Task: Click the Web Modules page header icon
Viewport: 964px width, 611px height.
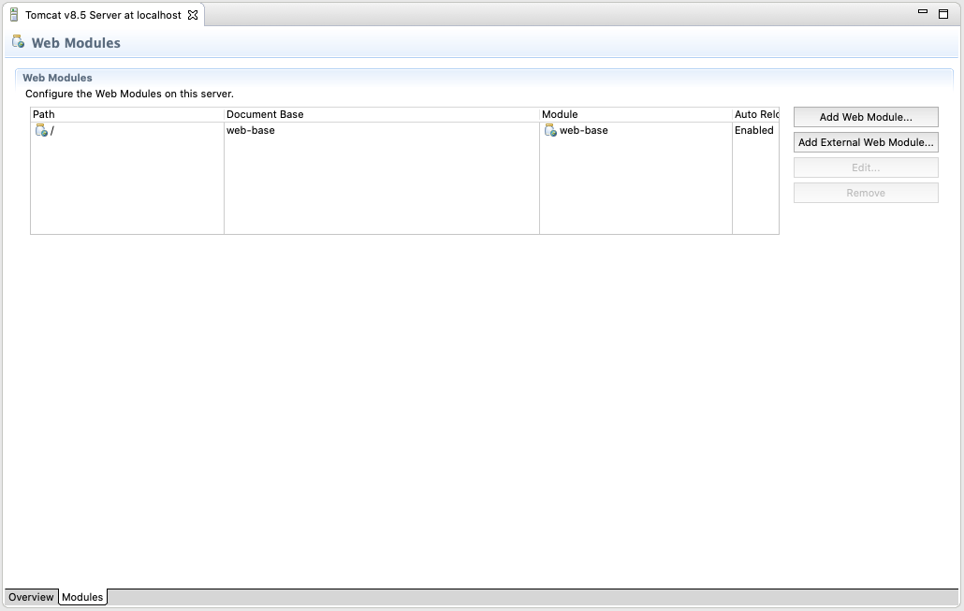Action: click(18, 42)
